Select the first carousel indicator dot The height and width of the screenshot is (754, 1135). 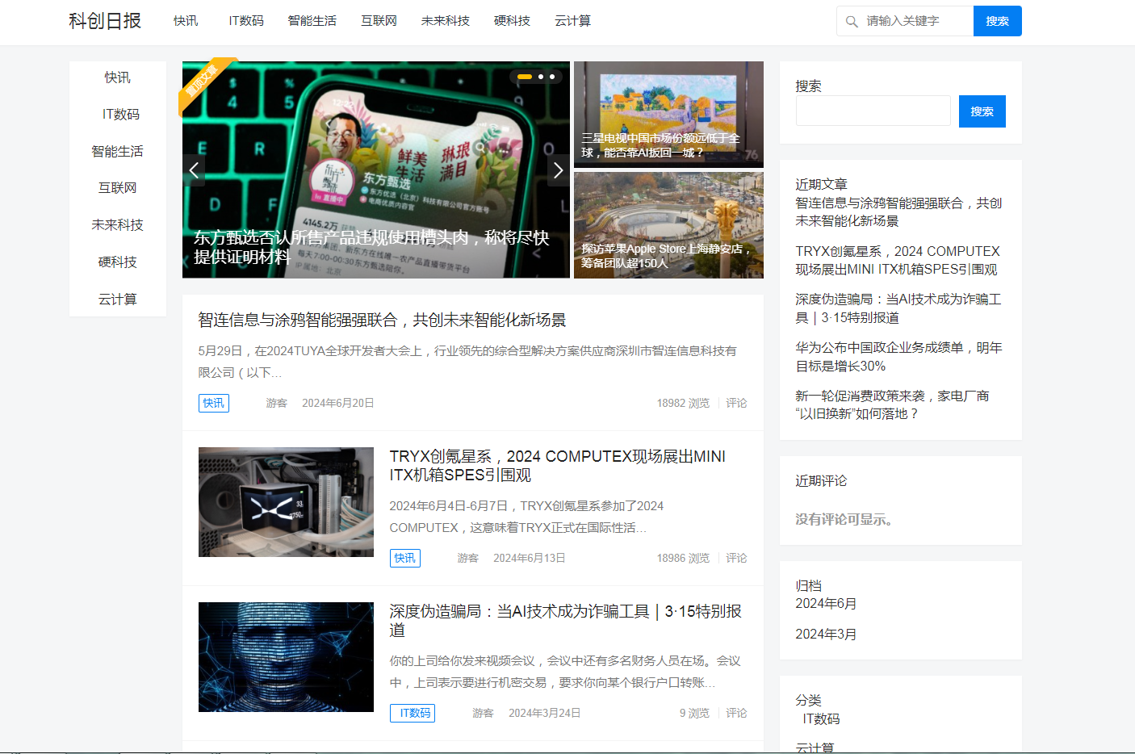click(x=525, y=77)
